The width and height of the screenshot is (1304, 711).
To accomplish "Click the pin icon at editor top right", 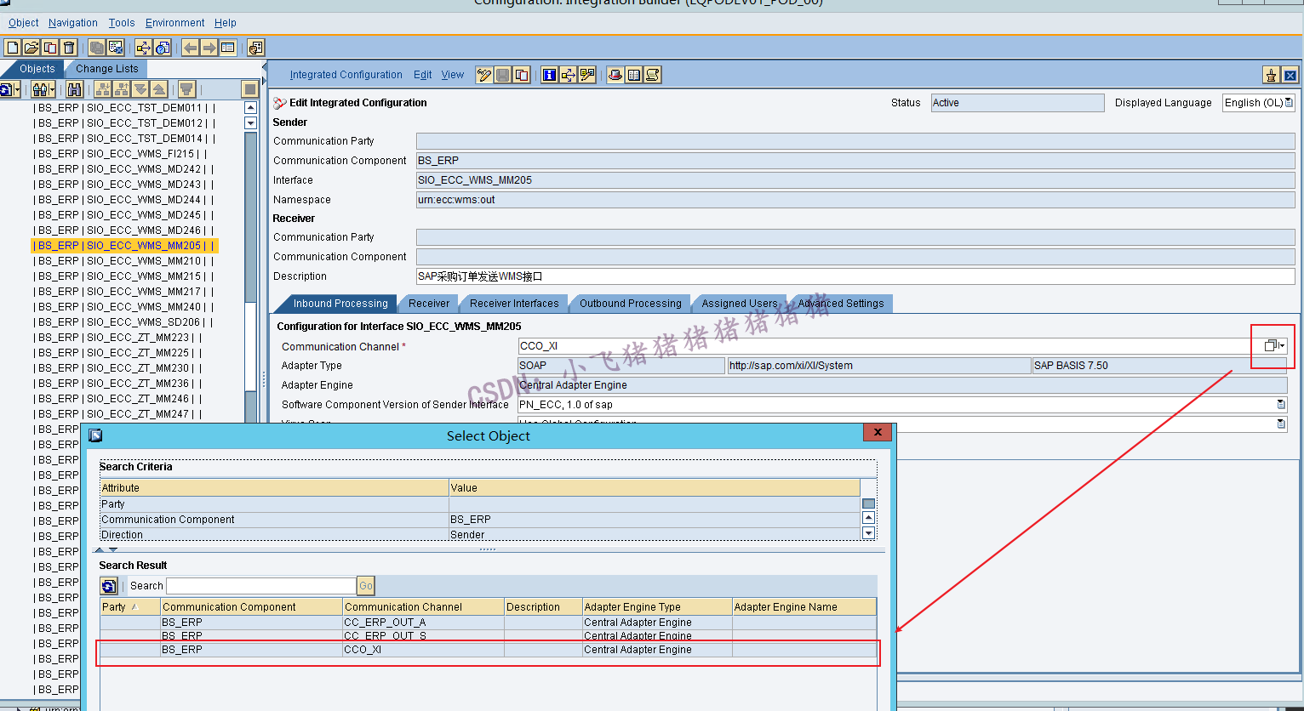I will pos(1272,75).
